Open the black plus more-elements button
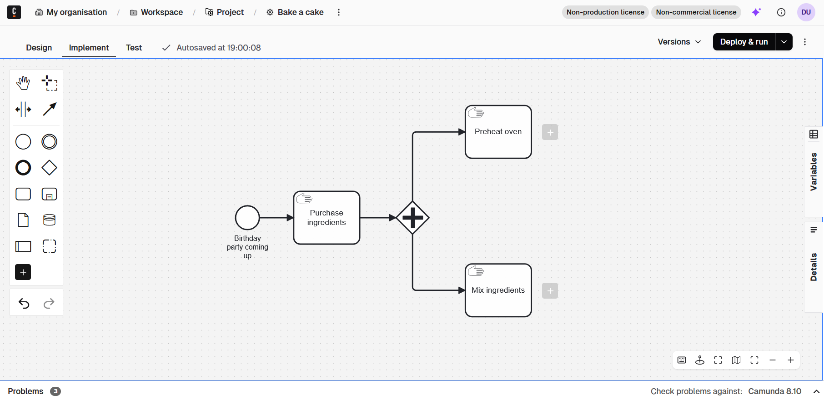The height and width of the screenshot is (400, 824). coord(23,272)
